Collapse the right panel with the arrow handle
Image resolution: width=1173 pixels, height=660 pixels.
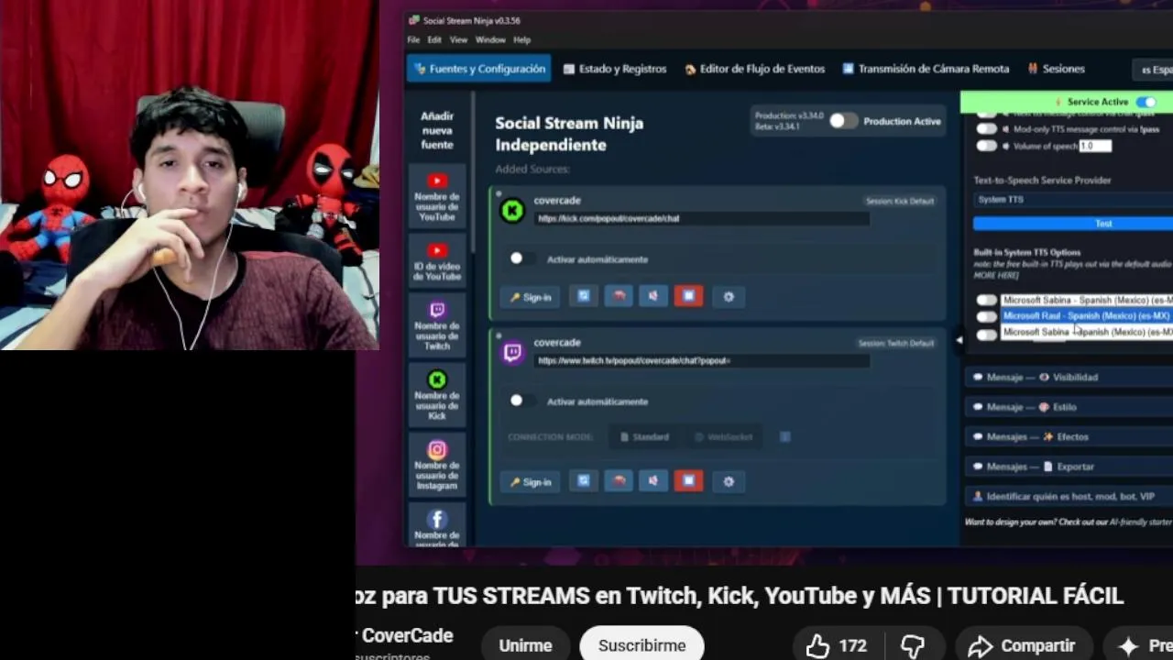pos(959,339)
